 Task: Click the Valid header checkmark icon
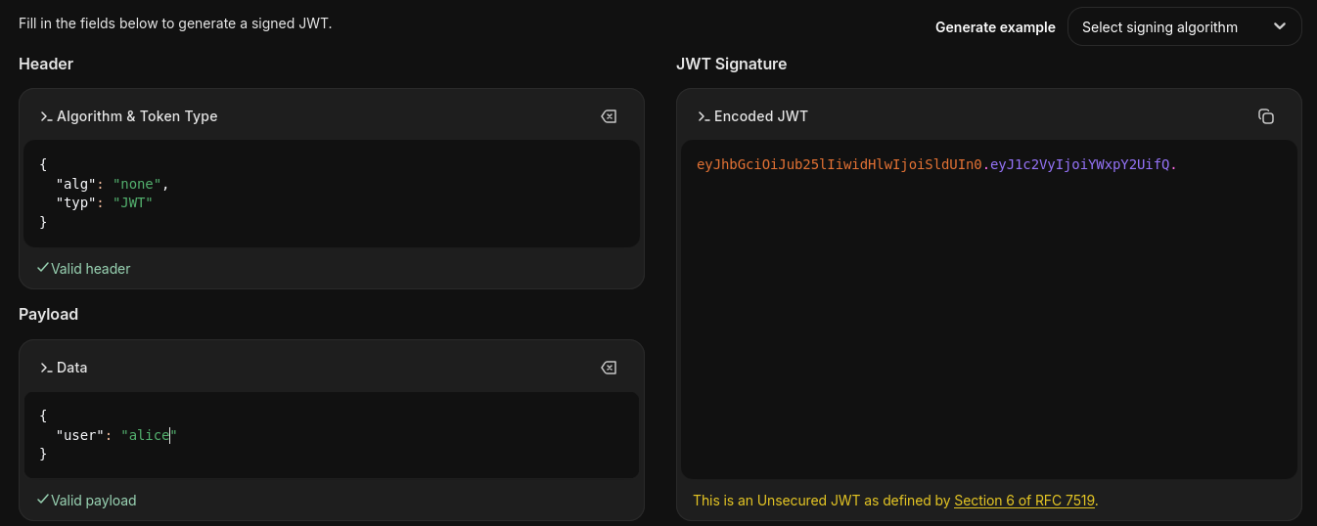(43, 267)
